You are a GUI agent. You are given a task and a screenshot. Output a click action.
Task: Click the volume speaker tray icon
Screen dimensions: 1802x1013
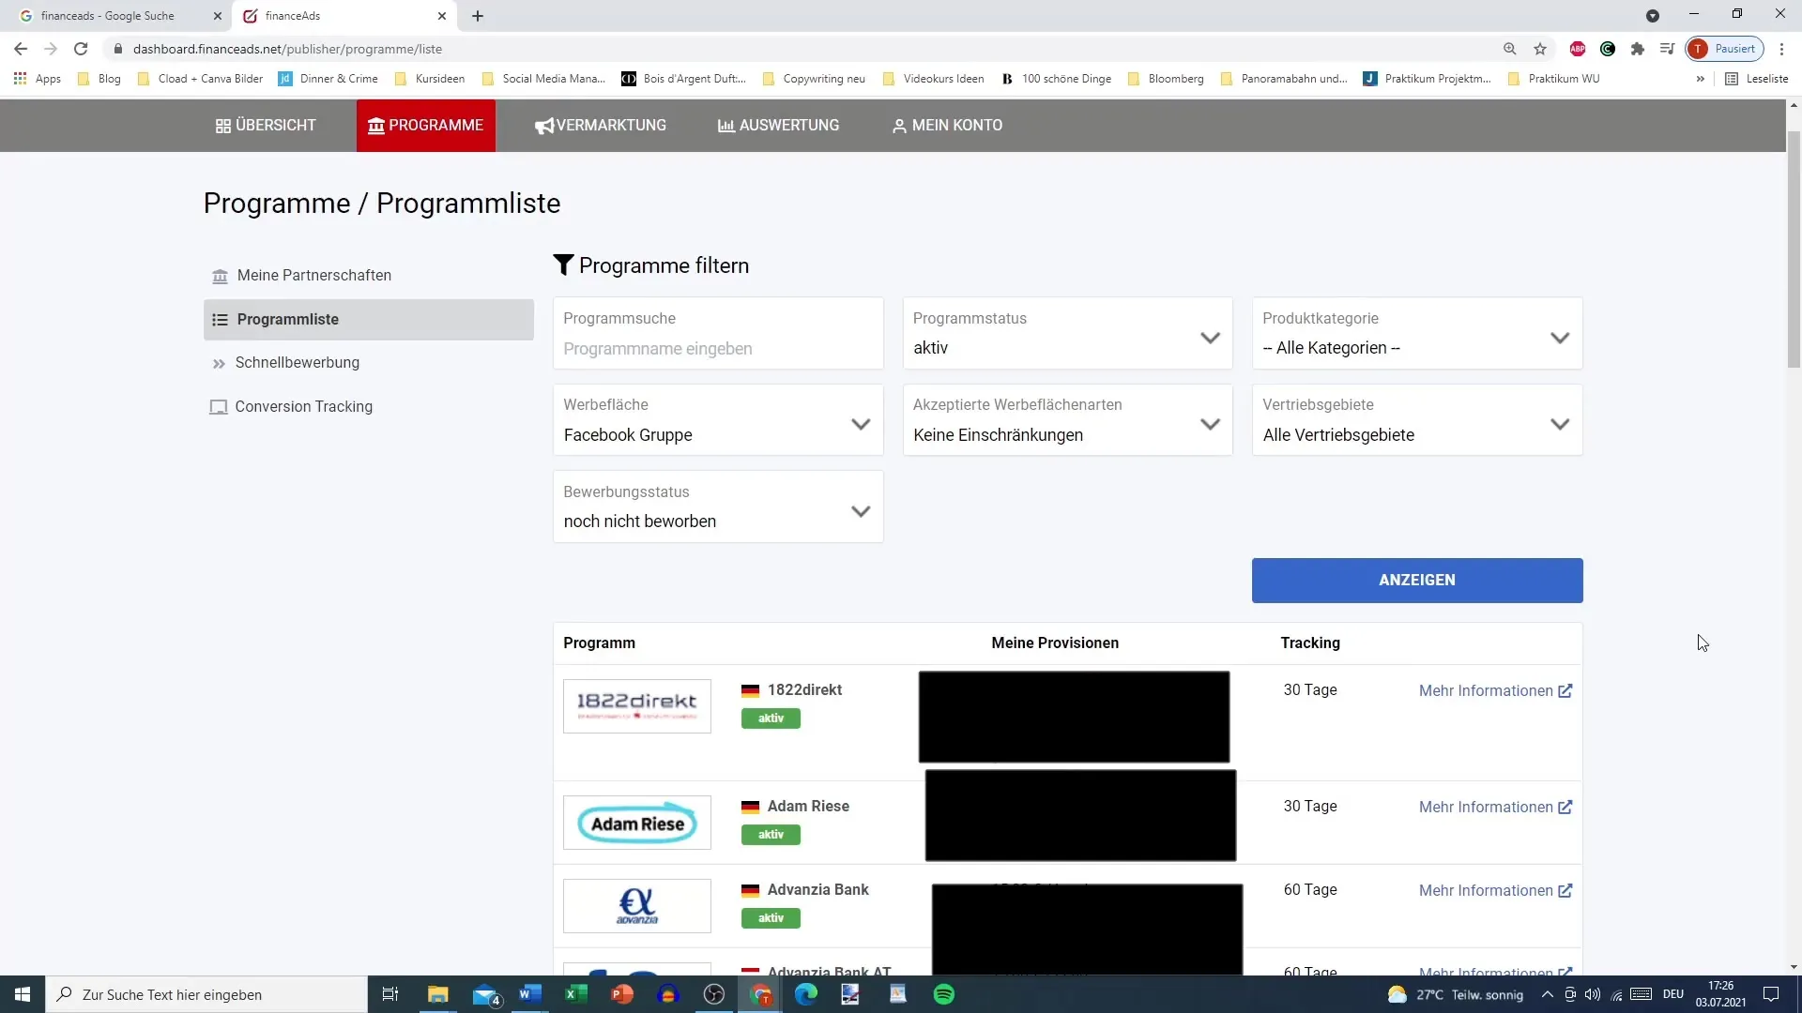click(1593, 994)
